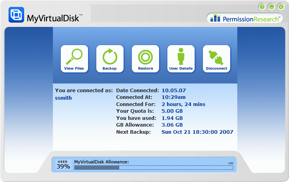Click the MyVirtualDisk blue cube logo
289x182 pixels.
tap(16, 15)
